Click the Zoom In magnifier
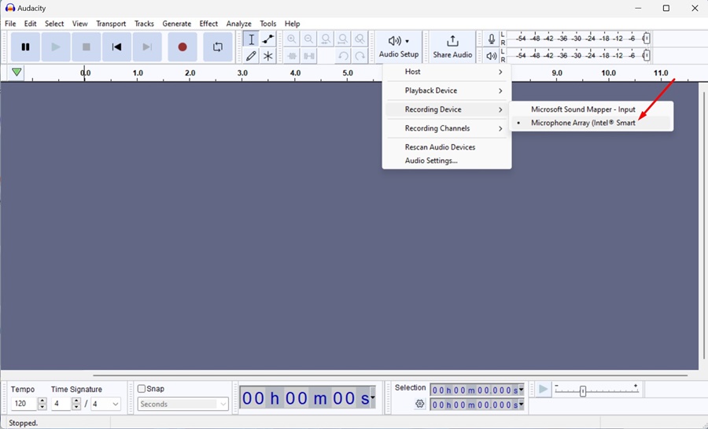 coord(292,39)
